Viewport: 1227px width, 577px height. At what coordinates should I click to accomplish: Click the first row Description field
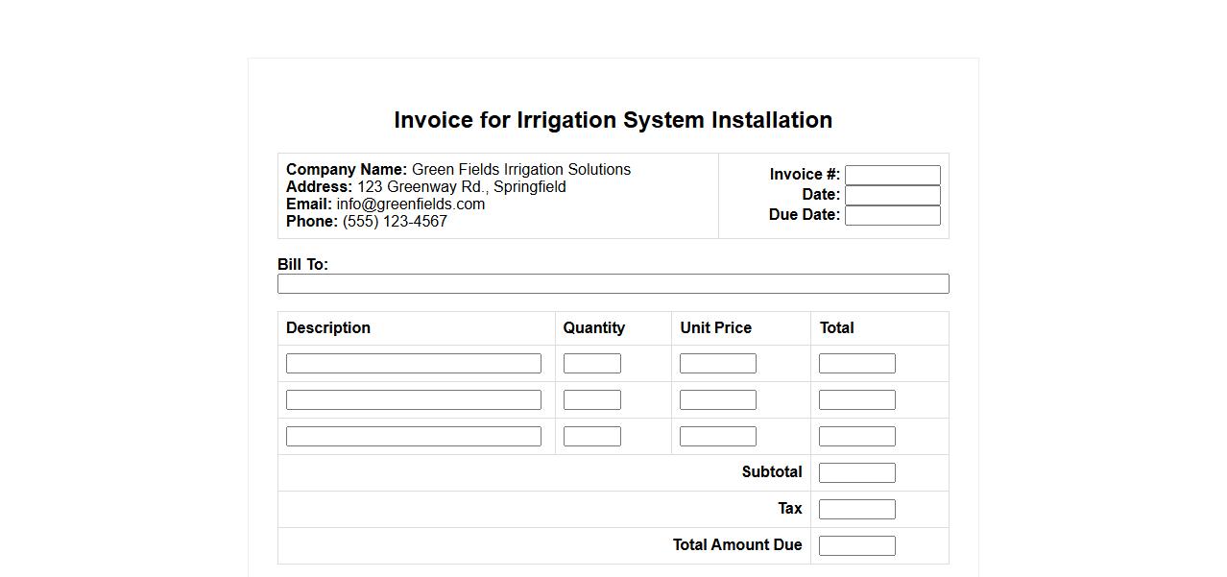(x=413, y=363)
